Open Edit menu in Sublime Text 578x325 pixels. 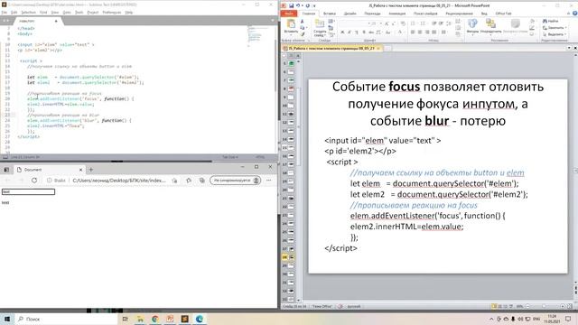(14, 12)
